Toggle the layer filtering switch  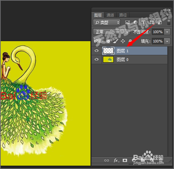click(x=169, y=22)
